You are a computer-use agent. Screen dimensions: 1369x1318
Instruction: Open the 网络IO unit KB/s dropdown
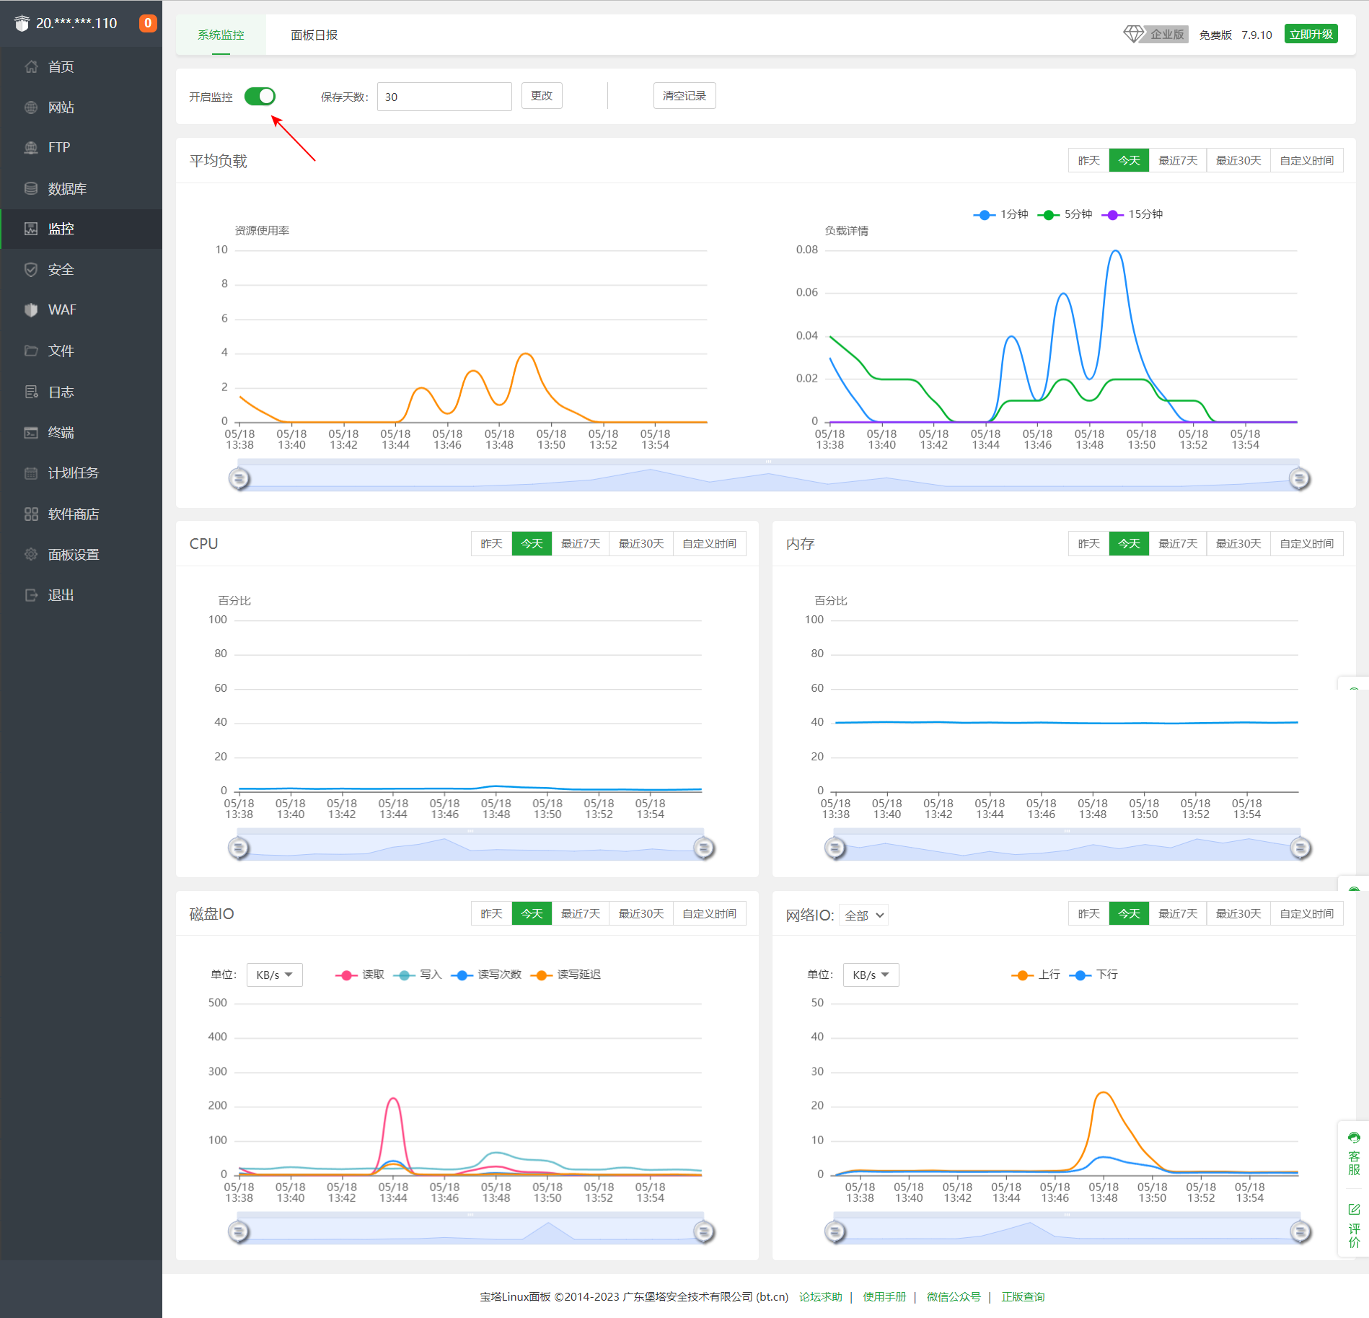[x=871, y=975]
